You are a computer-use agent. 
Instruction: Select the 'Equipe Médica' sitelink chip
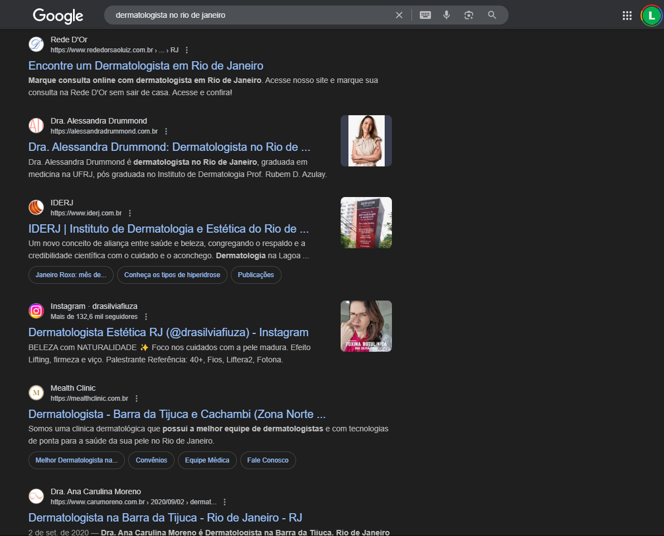[x=207, y=460]
